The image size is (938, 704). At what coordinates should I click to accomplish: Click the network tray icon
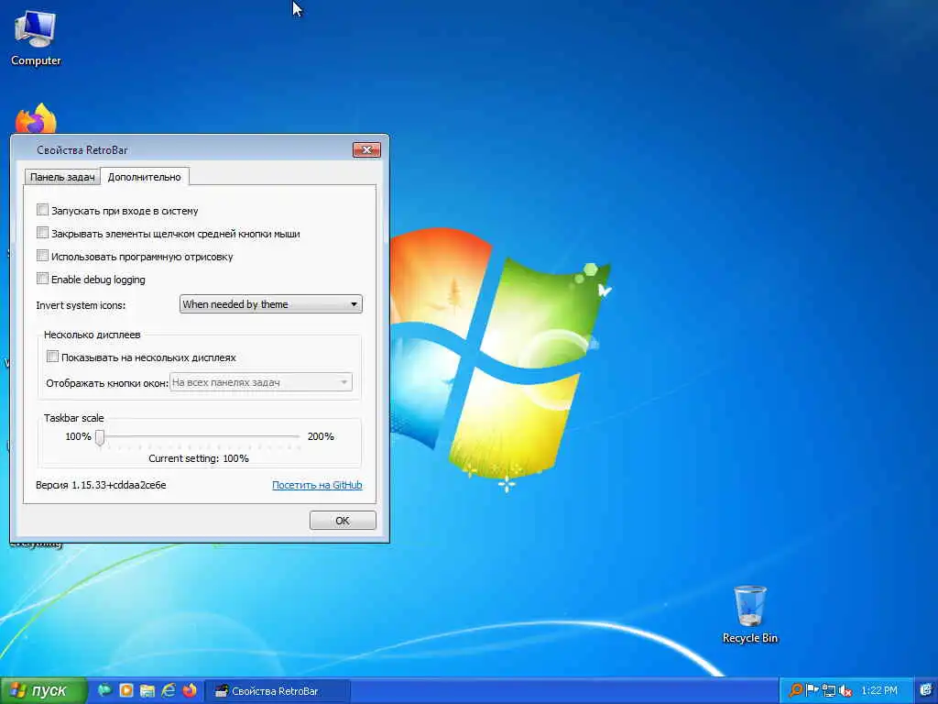828,691
